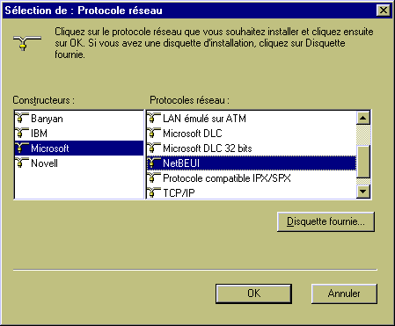Select Banyan in the Constructeurs list
Screen dimensions: 395x326
point(79,119)
